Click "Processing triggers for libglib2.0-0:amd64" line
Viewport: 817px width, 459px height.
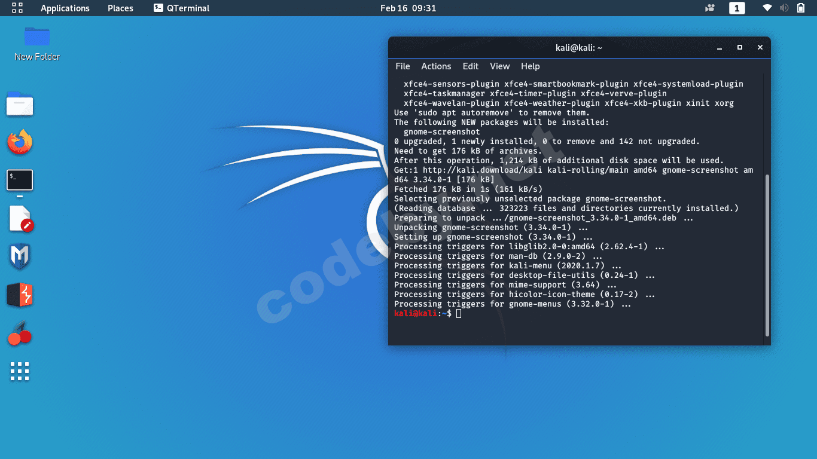pos(529,247)
